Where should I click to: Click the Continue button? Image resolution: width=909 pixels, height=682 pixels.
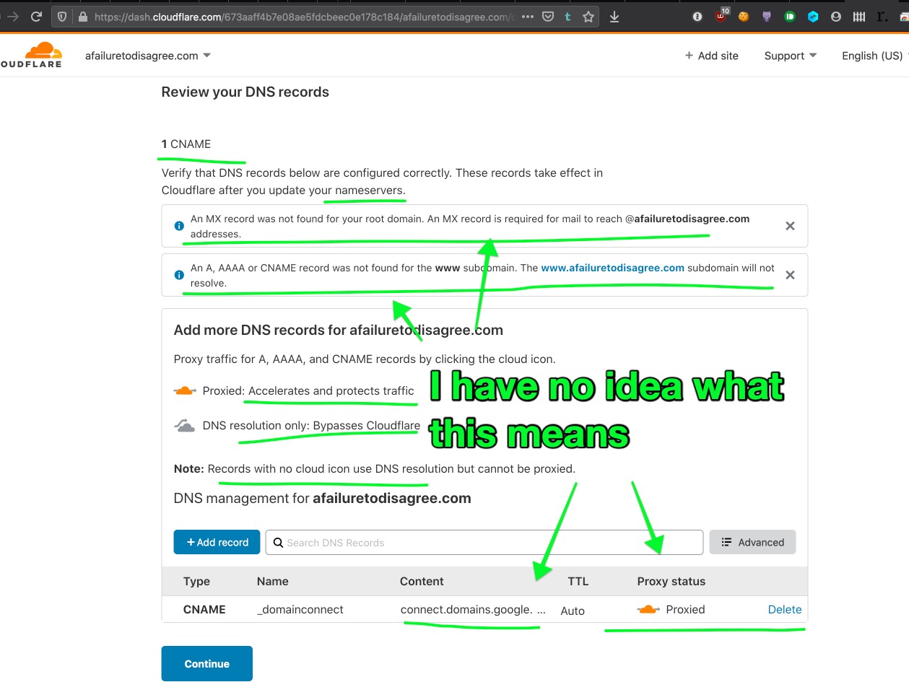(x=207, y=663)
